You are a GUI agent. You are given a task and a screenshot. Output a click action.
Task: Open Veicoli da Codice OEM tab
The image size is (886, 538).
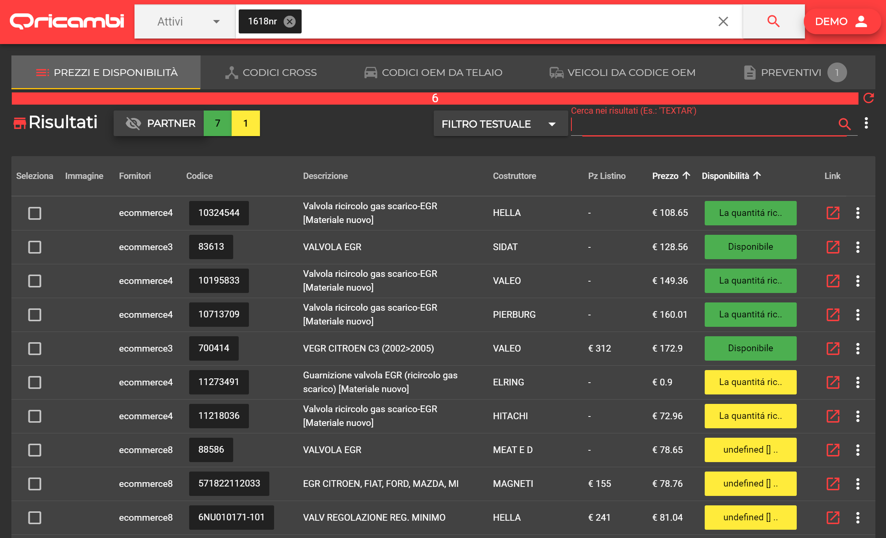click(622, 72)
